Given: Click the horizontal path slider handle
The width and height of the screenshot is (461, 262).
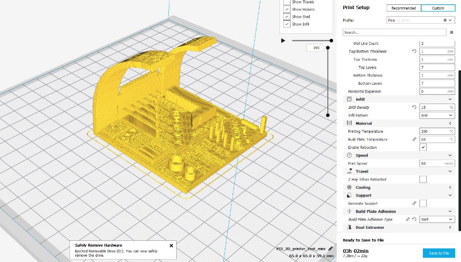Looking at the screenshot, I should pos(331,40).
